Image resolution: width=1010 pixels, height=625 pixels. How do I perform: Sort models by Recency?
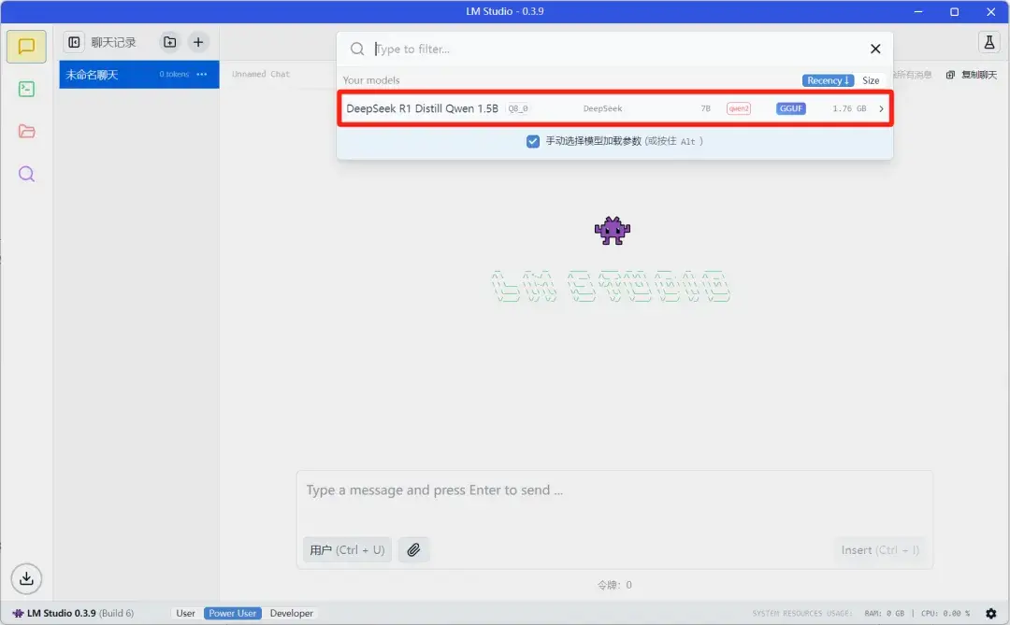(828, 80)
